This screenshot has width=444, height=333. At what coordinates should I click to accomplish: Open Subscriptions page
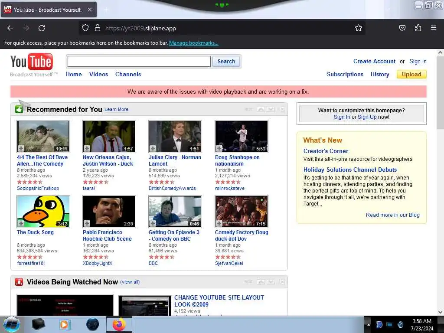pos(345,74)
